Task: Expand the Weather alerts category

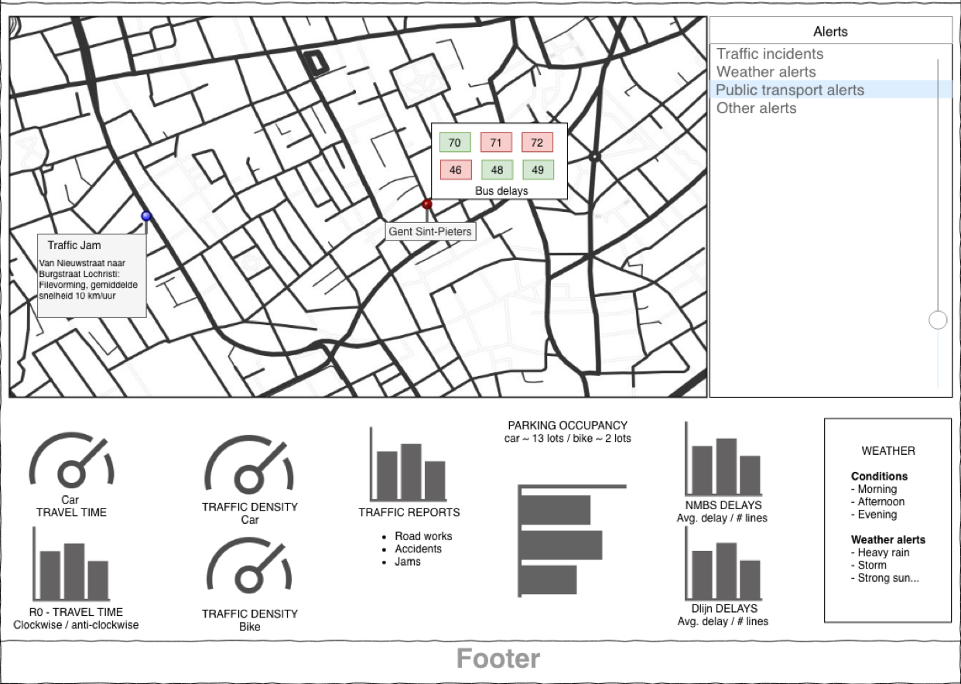Action: click(x=765, y=72)
